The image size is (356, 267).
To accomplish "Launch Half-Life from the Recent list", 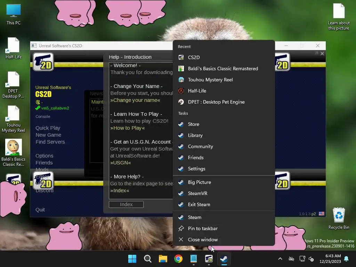I will (224, 91).
